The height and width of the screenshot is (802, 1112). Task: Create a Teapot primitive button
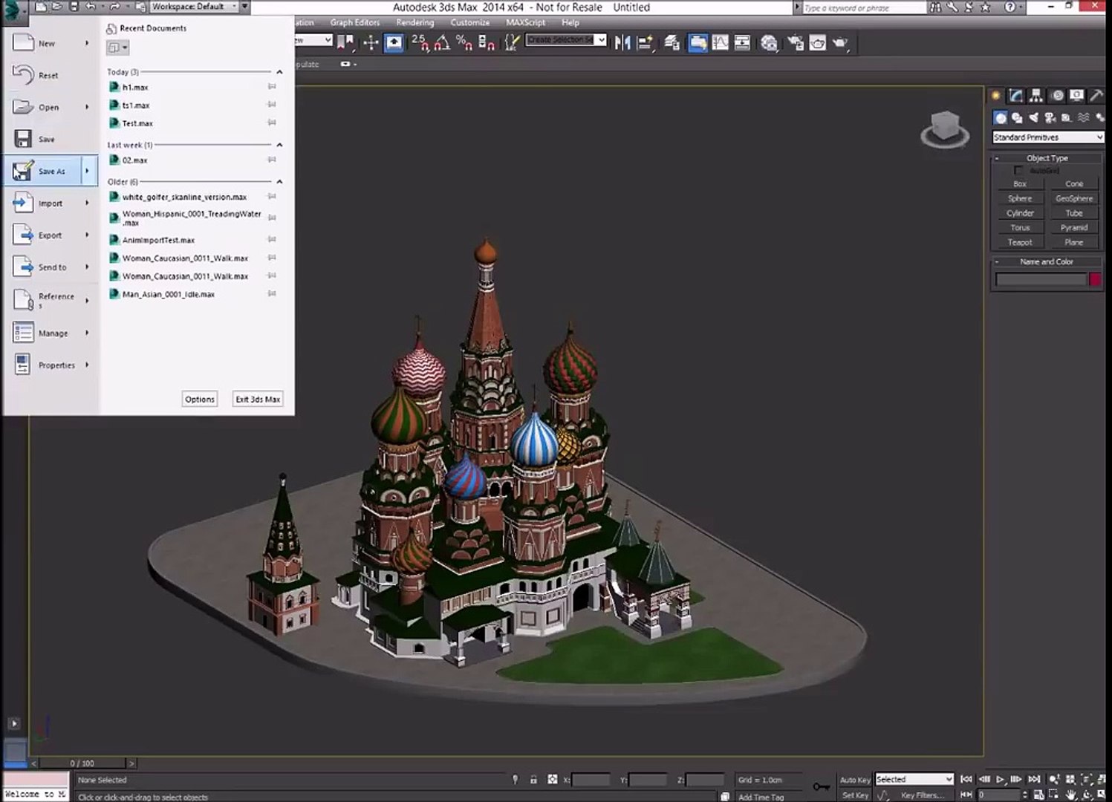(1019, 242)
